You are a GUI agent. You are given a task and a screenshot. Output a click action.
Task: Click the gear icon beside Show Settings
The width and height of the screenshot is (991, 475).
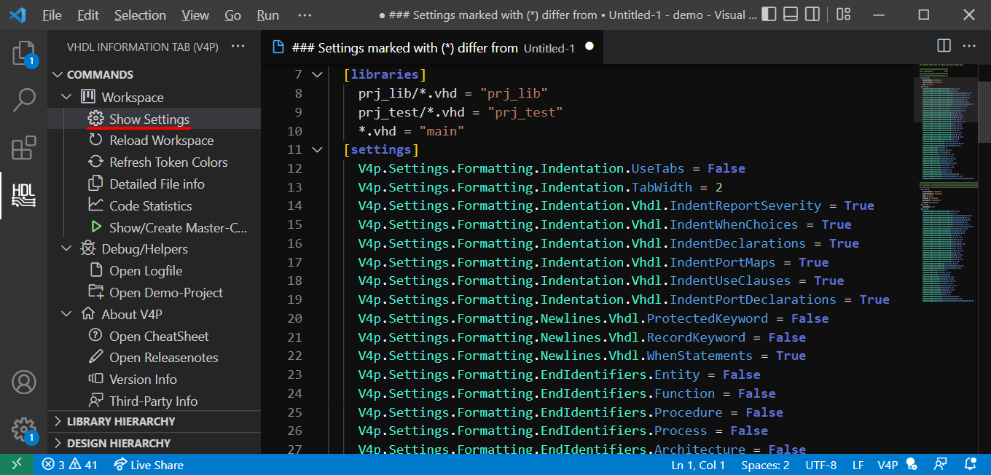[x=95, y=119]
